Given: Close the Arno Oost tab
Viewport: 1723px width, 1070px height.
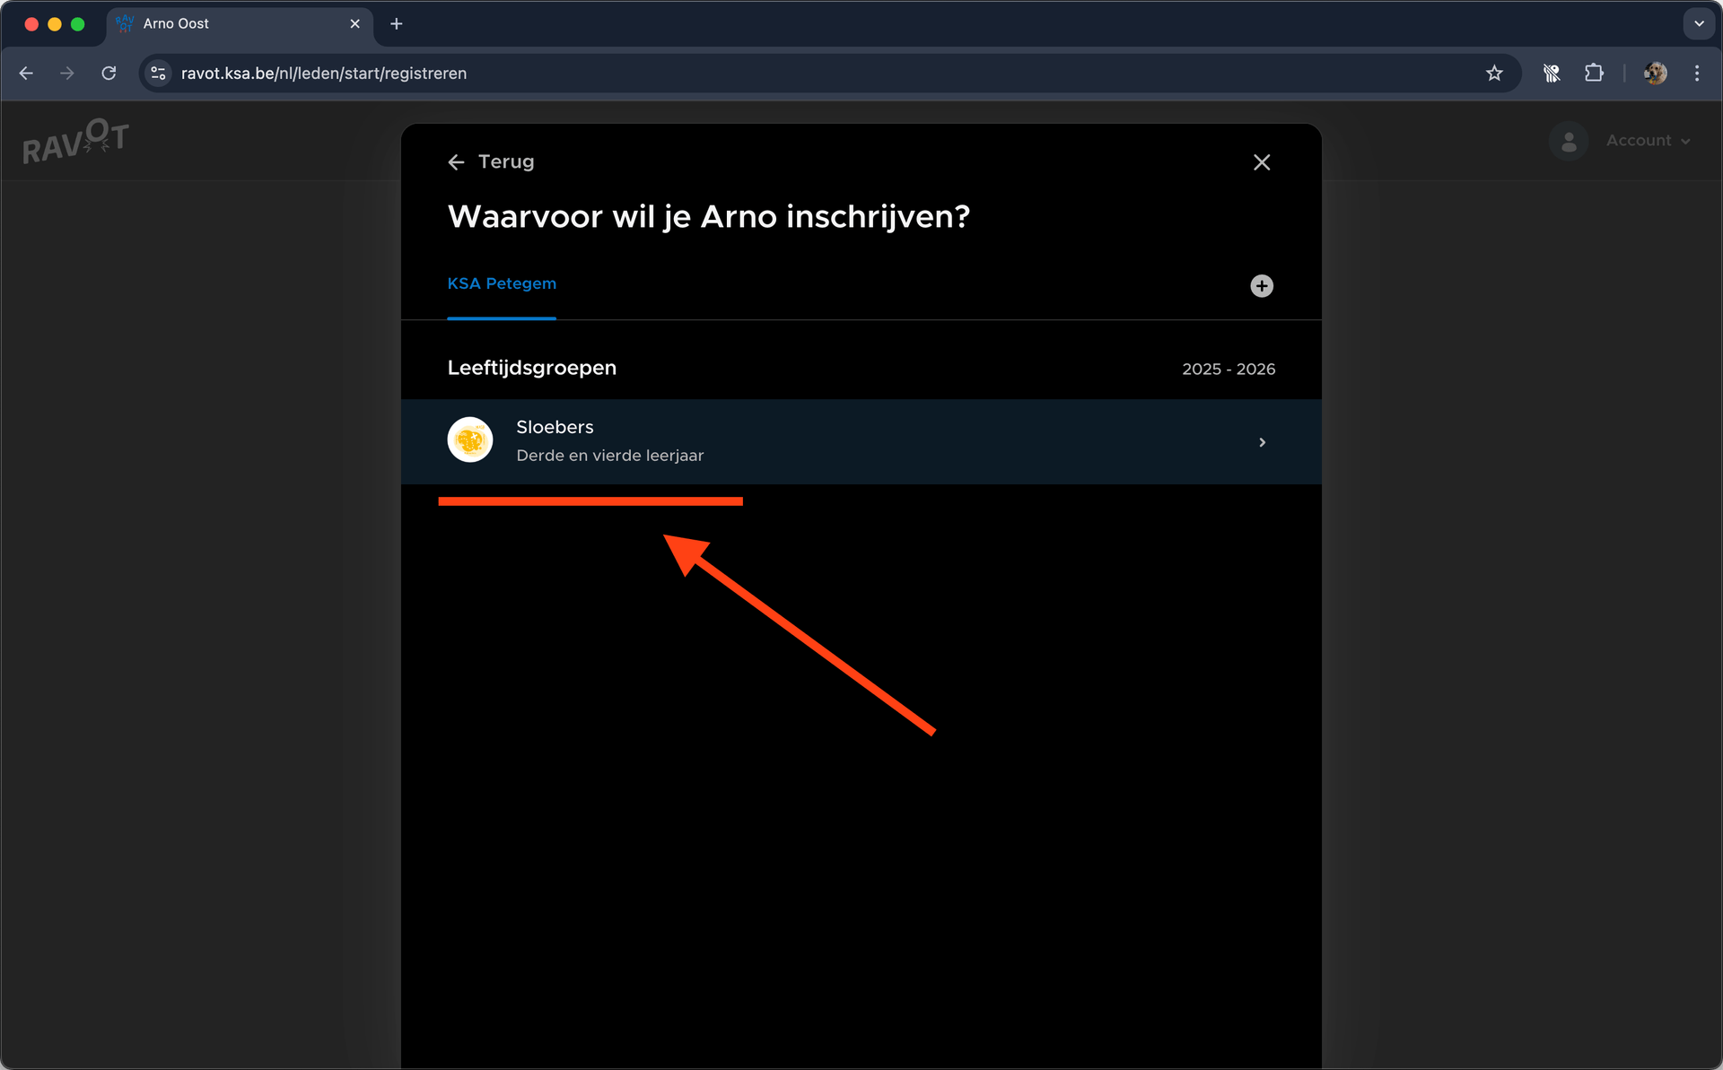Looking at the screenshot, I should tap(355, 24).
